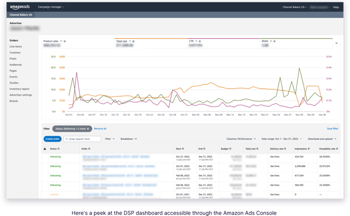Open the Breakdown dropdown

[x=129, y=139]
